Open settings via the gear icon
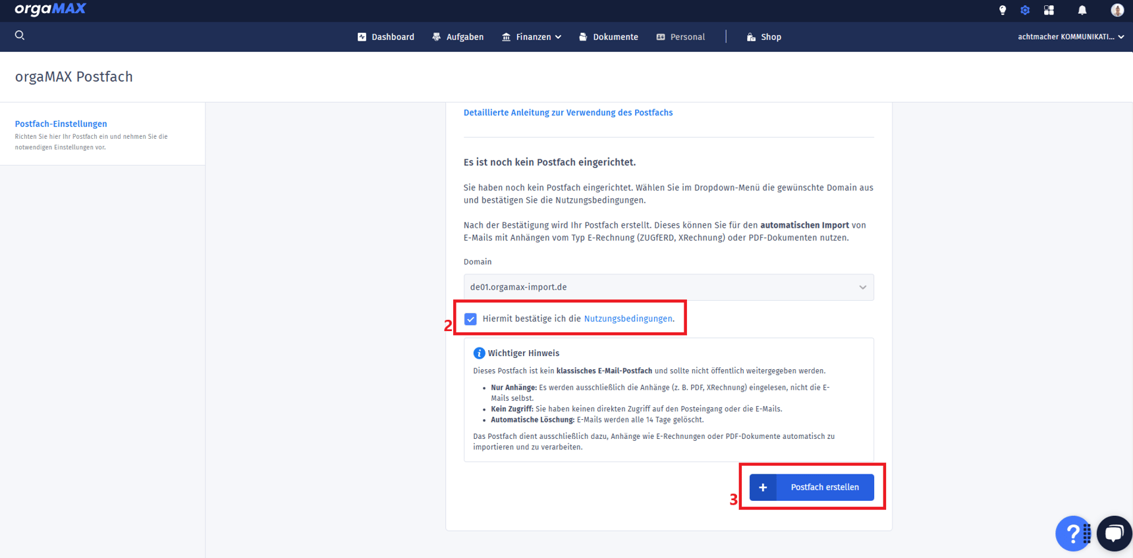 click(x=1025, y=10)
